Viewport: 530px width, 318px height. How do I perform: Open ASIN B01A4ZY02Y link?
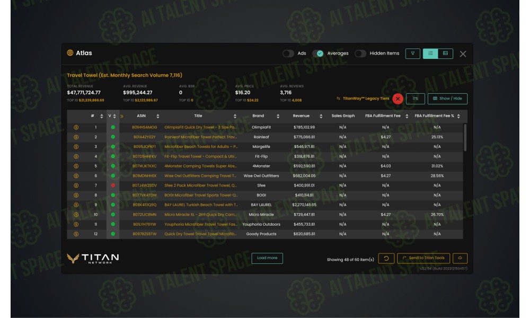point(145,137)
